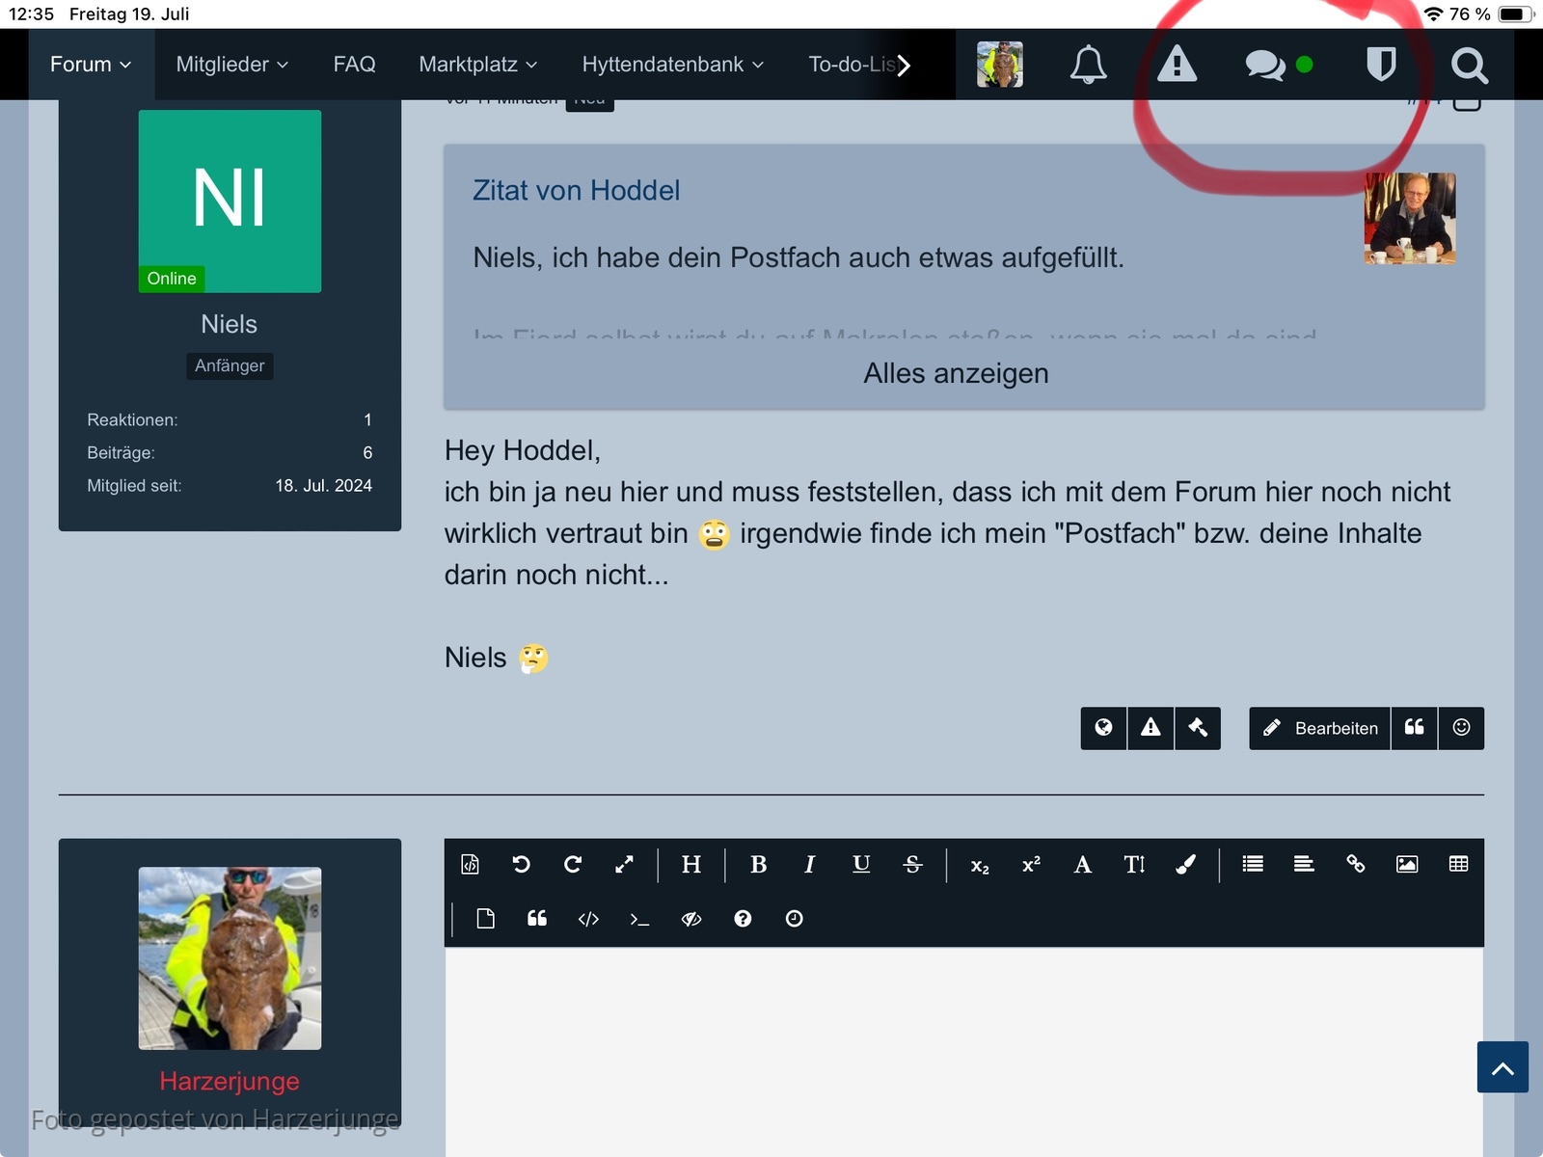Open the FAQ menu item
Image resolution: width=1543 pixels, height=1157 pixels.
(354, 65)
